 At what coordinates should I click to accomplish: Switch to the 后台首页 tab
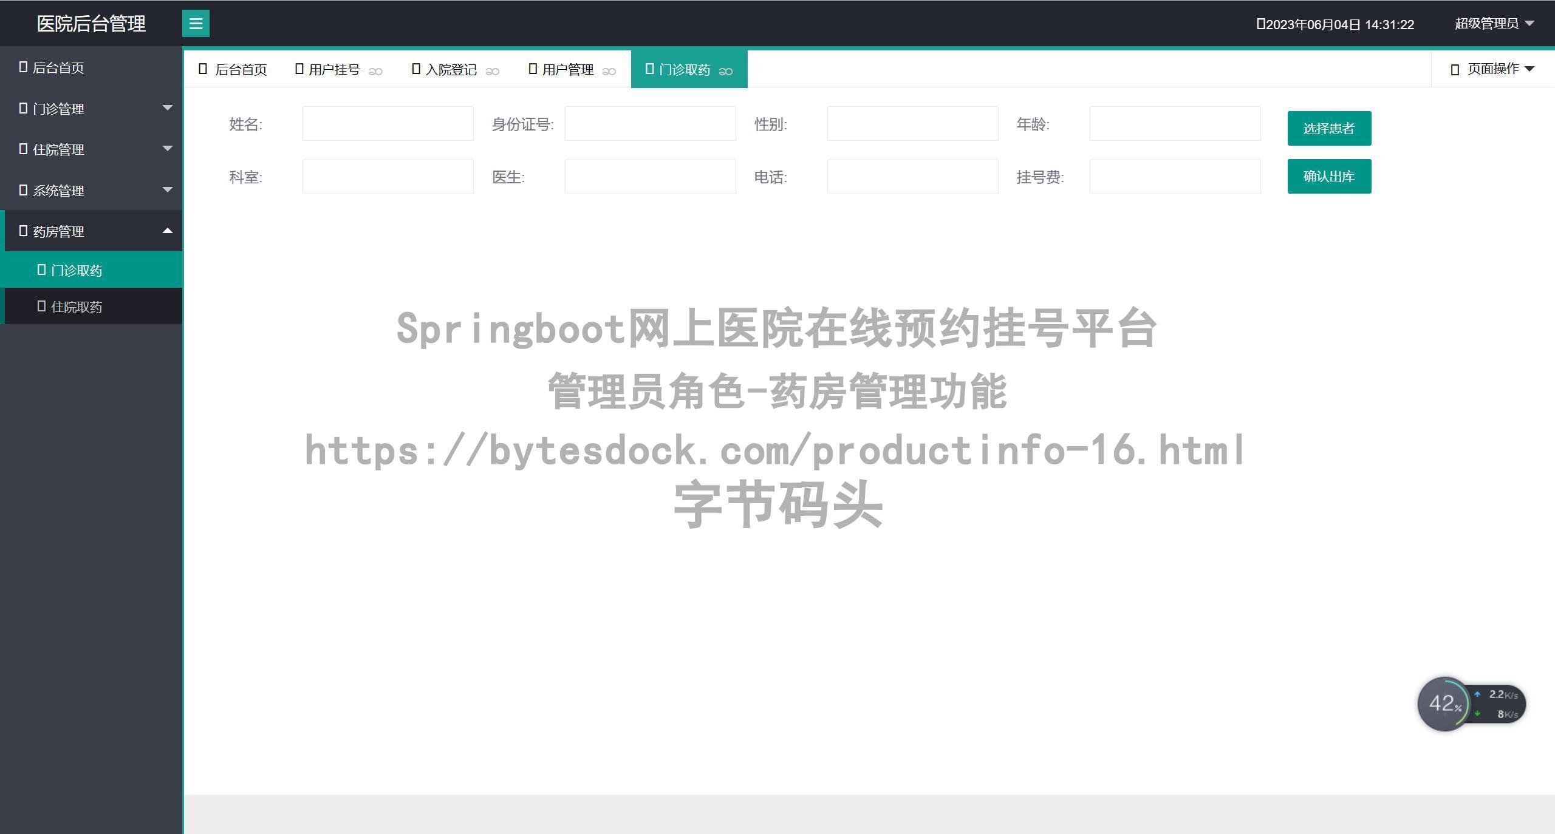(233, 69)
